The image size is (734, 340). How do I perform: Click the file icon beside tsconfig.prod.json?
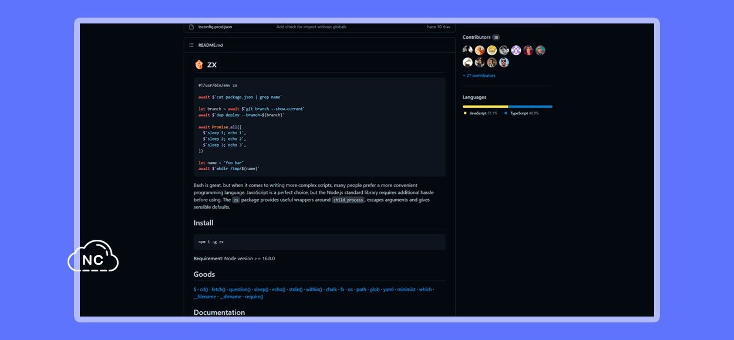pos(191,27)
